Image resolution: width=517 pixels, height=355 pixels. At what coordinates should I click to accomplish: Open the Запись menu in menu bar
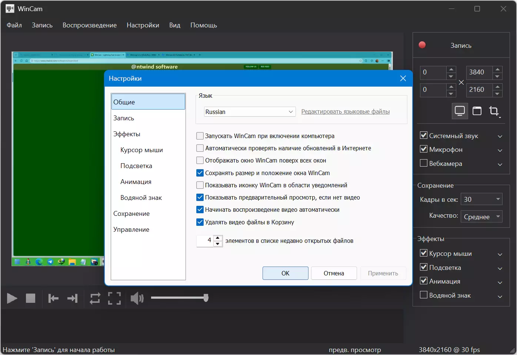pyautogui.click(x=42, y=25)
